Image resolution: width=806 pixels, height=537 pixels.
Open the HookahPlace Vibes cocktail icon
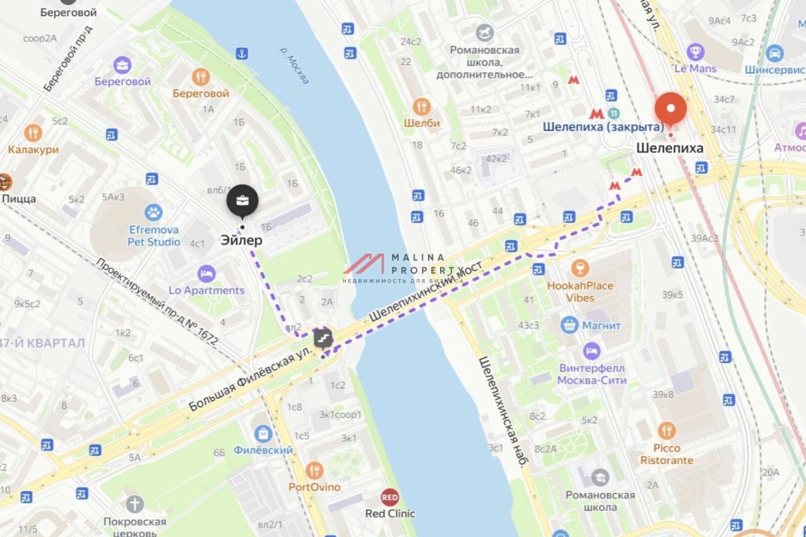(578, 269)
